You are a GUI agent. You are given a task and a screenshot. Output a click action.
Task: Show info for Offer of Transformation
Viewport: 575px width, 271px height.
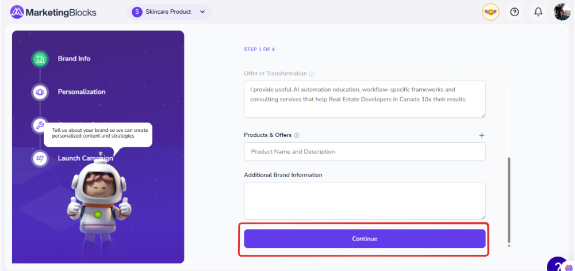coord(312,74)
